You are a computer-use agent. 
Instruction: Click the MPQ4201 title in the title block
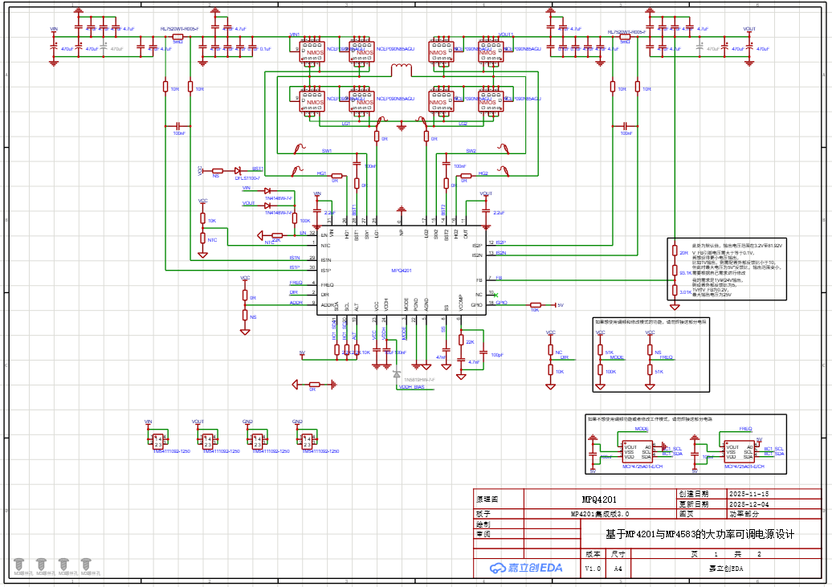(598, 499)
